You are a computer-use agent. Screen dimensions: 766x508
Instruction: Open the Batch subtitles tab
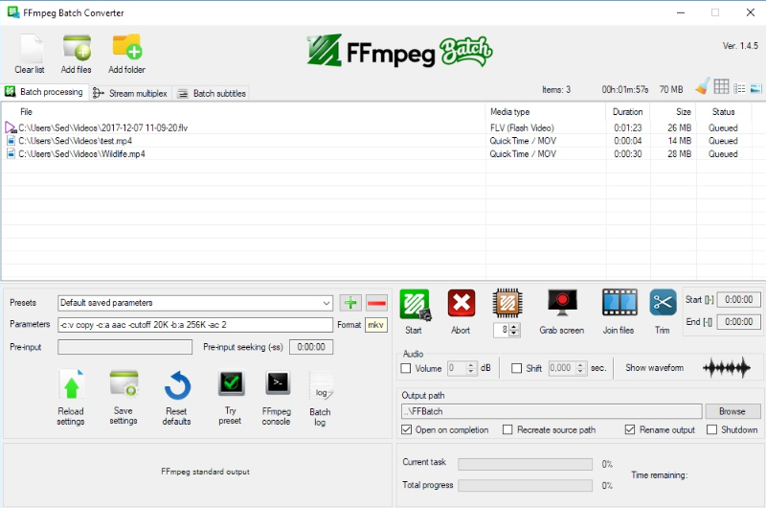tap(212, 93)
